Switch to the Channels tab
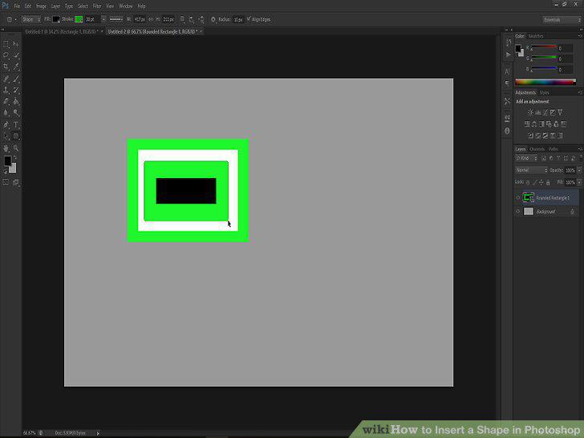Viewport: 584px width, 438px height. [537, 149]
